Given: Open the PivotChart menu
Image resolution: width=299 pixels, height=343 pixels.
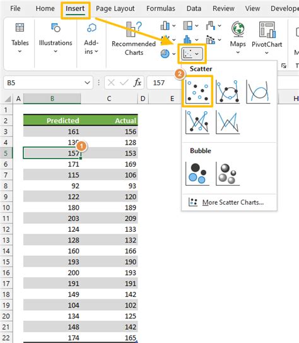Looking at the screenshot, I should (267, 38).
